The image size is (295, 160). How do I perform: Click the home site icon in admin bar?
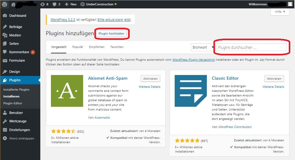tap(13, 4)
